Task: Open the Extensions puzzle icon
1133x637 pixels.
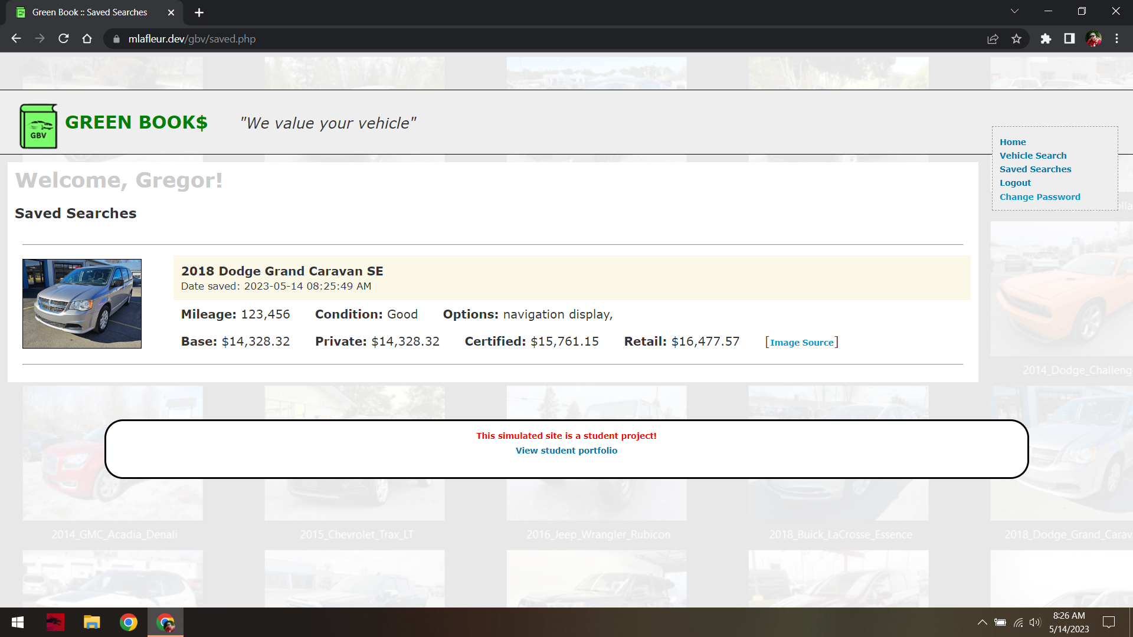Action: point(1046,39)
